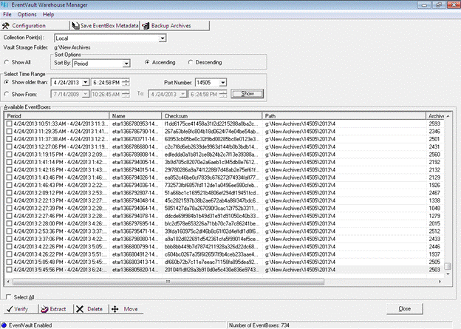The width and height of the screenshot is (461, 329).
Task: Click the Move button label
Action: point(131,309)
